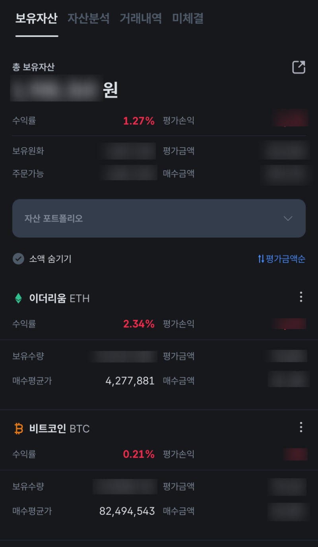318x547 pixels.
Task: Open the share/export icon next to 총 보유자산
Action: (x=298, y=68)
